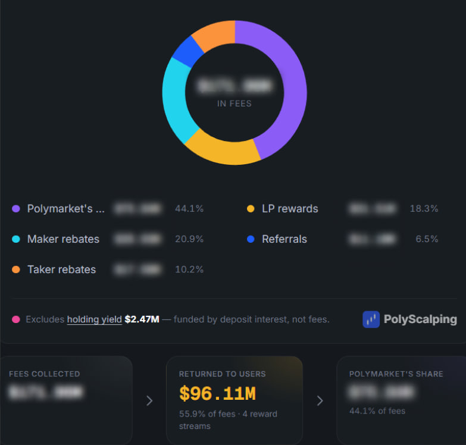Select the small blue Referrals donut segment
This screenshot has width=466, height=445.
pyautogui.click(x=188, y=51)
